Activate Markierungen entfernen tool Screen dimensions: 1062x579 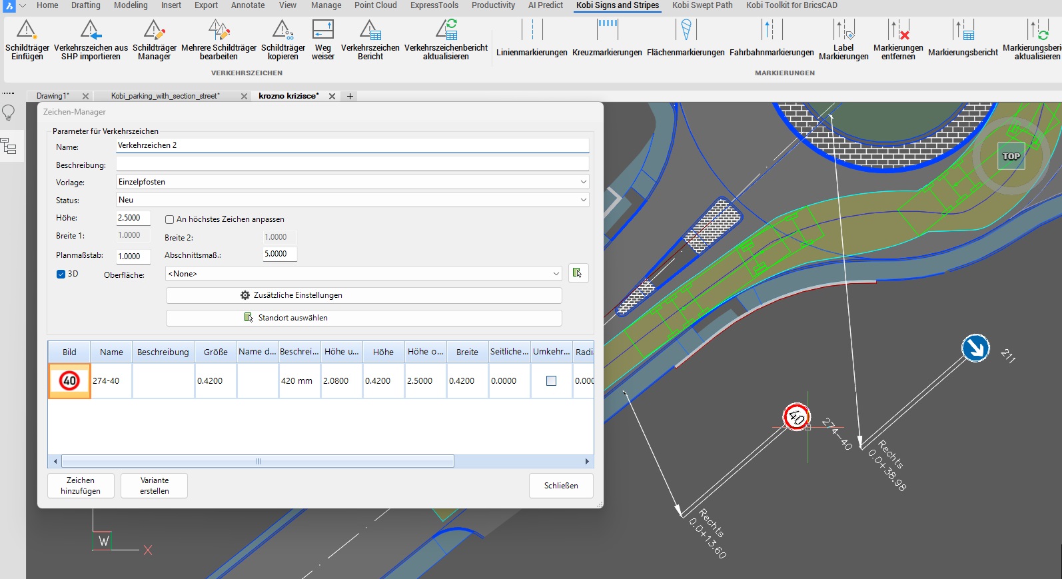coord(898,39)
